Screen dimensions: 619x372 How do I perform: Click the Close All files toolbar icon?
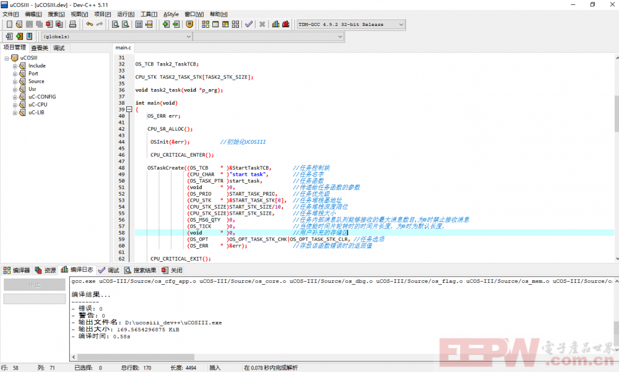point(59,25)
